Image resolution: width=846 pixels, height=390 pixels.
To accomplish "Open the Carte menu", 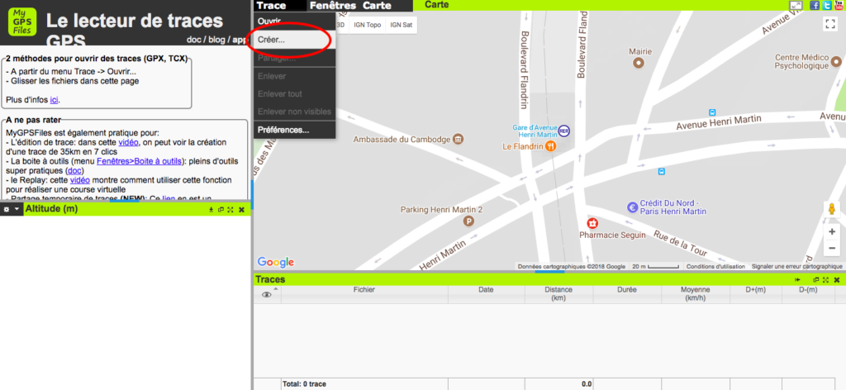I will 377,6.
